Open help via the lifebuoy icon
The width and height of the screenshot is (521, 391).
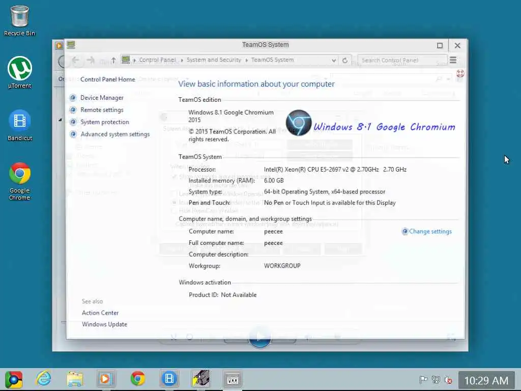[x=460, y=73]
